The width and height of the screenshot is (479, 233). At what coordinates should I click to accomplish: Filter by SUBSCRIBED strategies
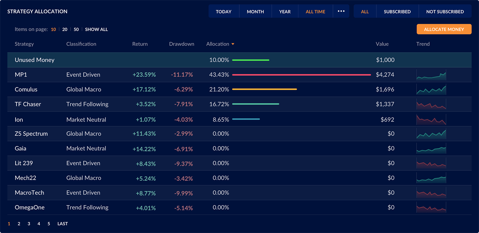coord(397,12)
